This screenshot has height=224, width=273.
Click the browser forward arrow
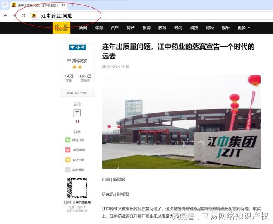coord(14,16)
